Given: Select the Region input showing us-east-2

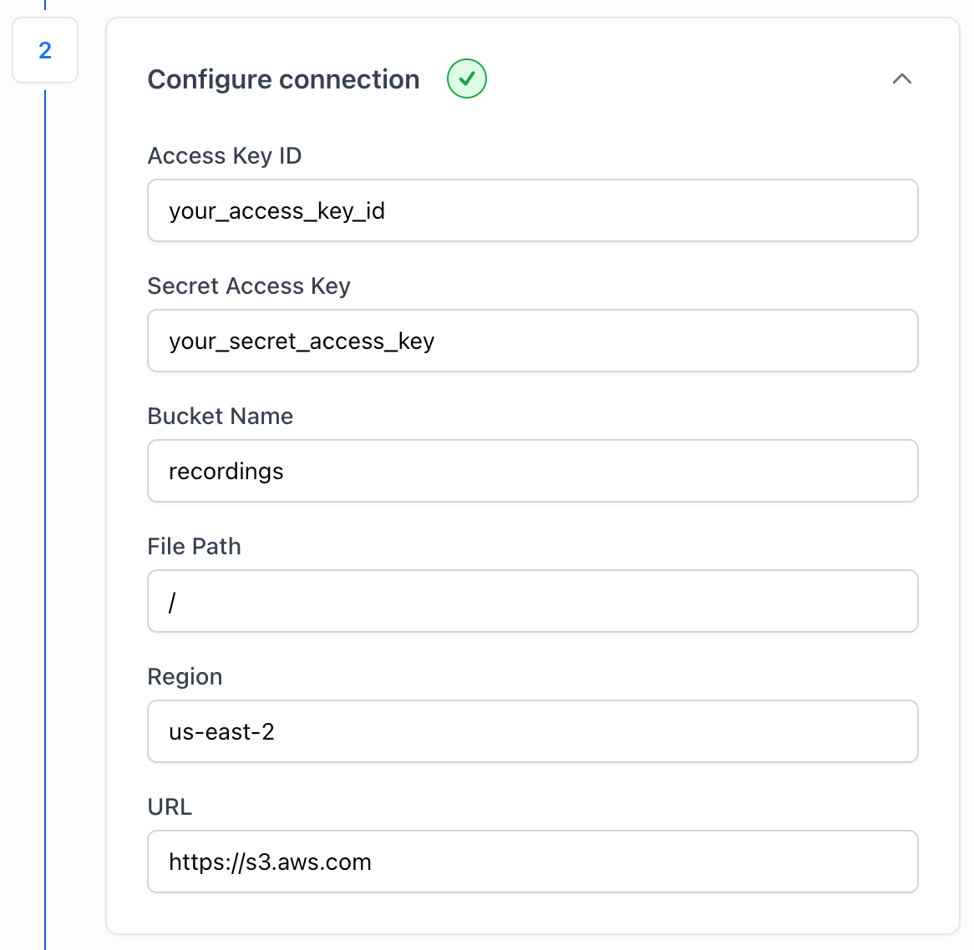Looking at the screenshot, I should (x=532, y=731).
